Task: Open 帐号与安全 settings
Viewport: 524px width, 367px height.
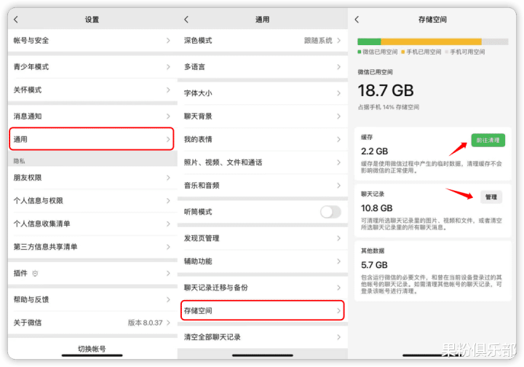Action: pyautogui.click(x=92, y=41)
